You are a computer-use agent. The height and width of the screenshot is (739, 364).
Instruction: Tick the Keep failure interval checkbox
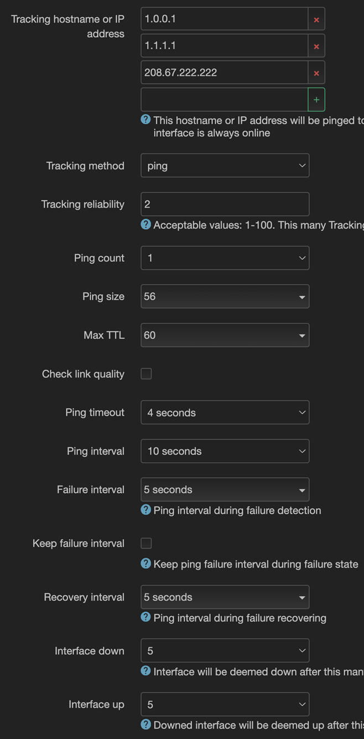(146, 543)
